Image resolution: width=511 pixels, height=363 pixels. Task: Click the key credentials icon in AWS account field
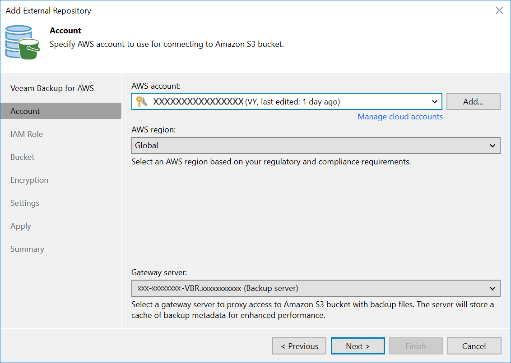(x=142, y=102)
